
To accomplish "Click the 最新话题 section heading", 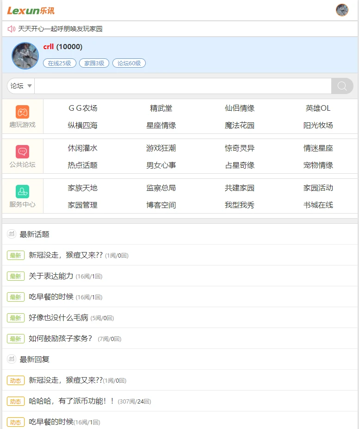I will pyautogui.click(x=34, y=234).
